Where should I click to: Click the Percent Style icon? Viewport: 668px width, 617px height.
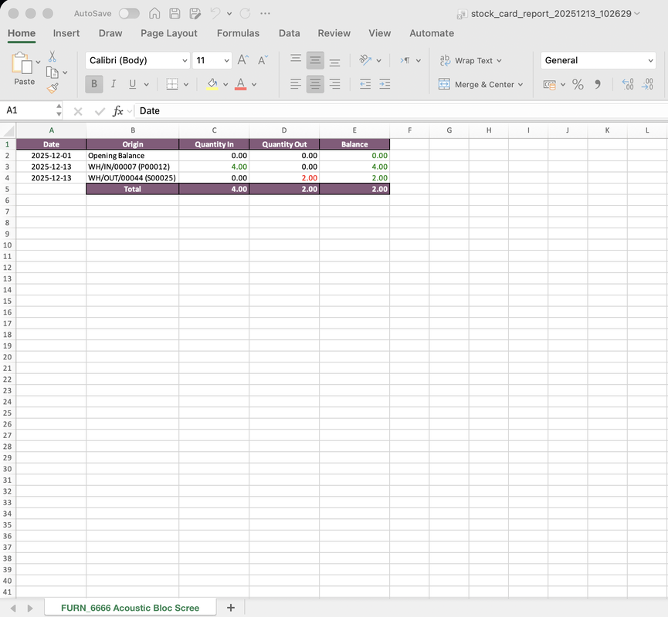point(578,85)
